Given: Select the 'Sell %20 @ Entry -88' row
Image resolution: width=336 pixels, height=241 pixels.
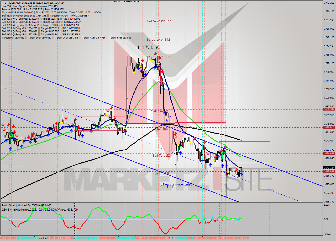Looking at the screenshot, I should click(x=41, y=34).
